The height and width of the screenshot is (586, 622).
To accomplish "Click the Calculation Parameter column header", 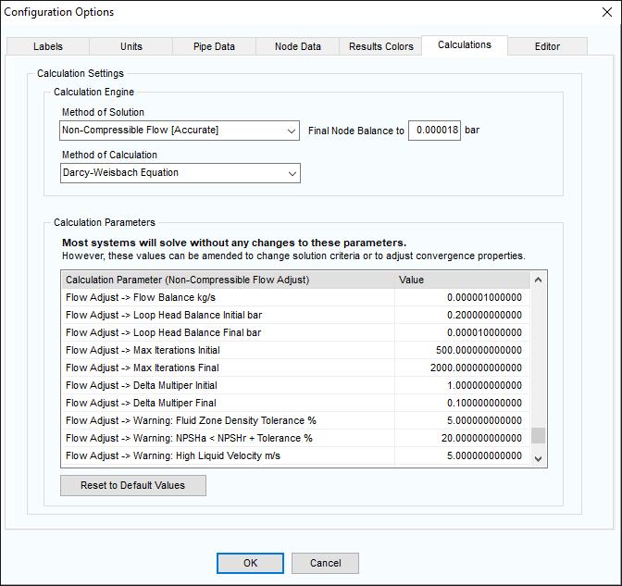I will coord(229,281).
